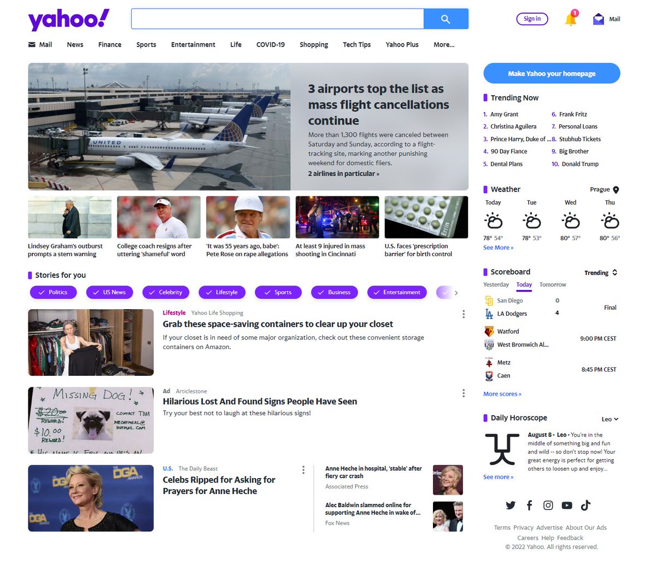Open notifications via the bell icon

pos(570,18)
